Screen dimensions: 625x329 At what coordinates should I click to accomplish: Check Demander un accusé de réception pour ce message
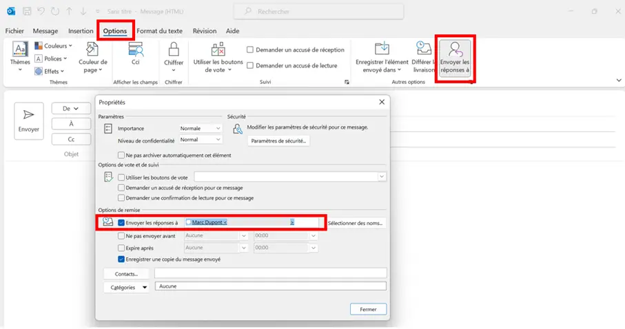pos(121,188)
